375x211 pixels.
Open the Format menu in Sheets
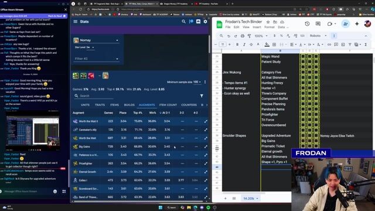[270, 27]
